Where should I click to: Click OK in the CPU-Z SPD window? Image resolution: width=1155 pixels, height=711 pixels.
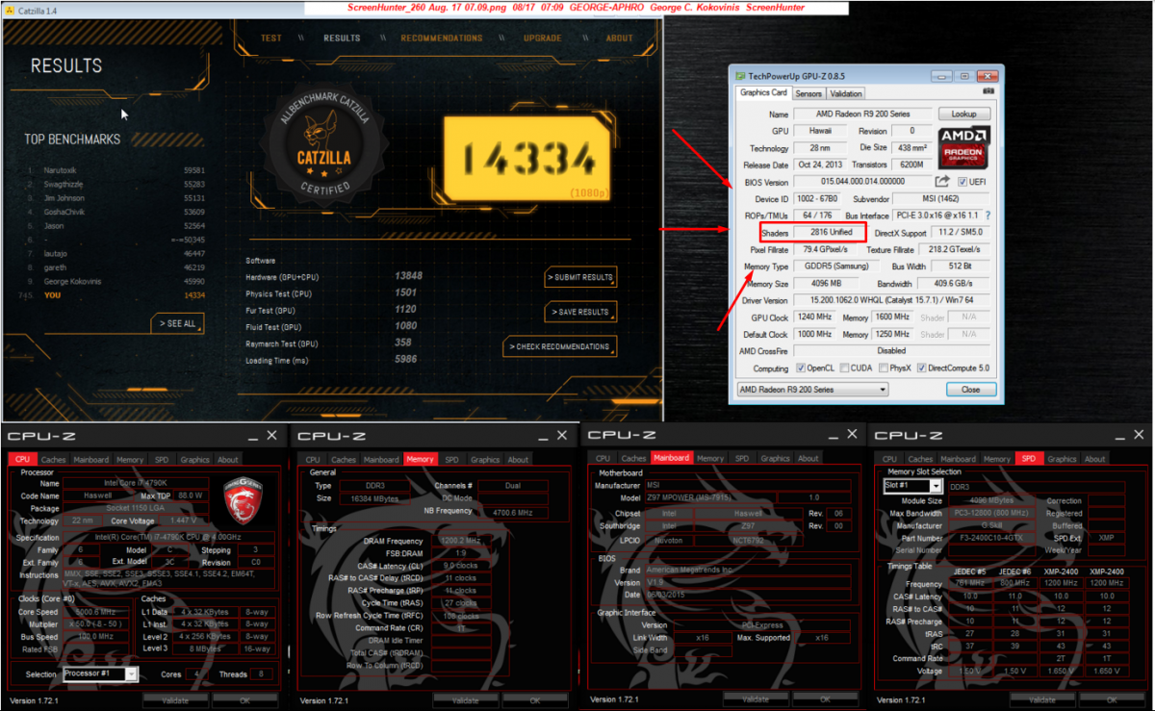1110,699
